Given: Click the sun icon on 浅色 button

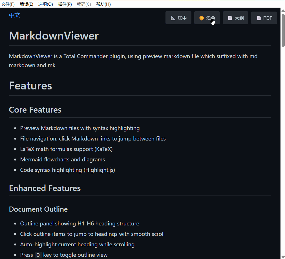Looking at the screenshot, I should coord(202,18).
